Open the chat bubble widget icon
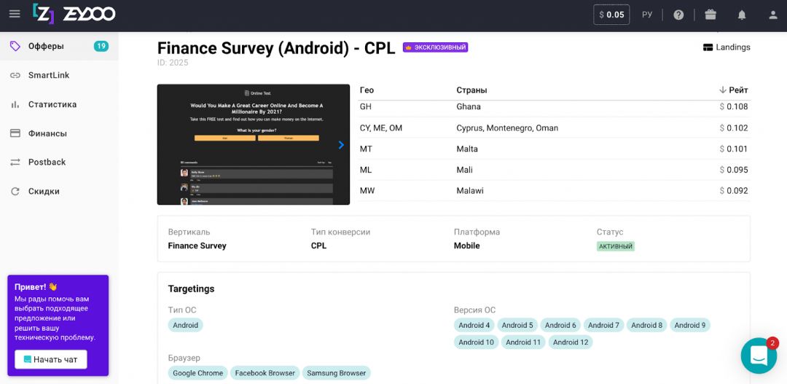Screen dimensions: 787x384 click(759, 356)
